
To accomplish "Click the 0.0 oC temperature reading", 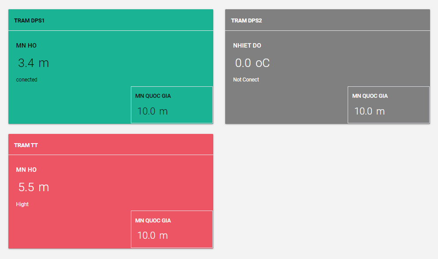I will tap(252, 63).
